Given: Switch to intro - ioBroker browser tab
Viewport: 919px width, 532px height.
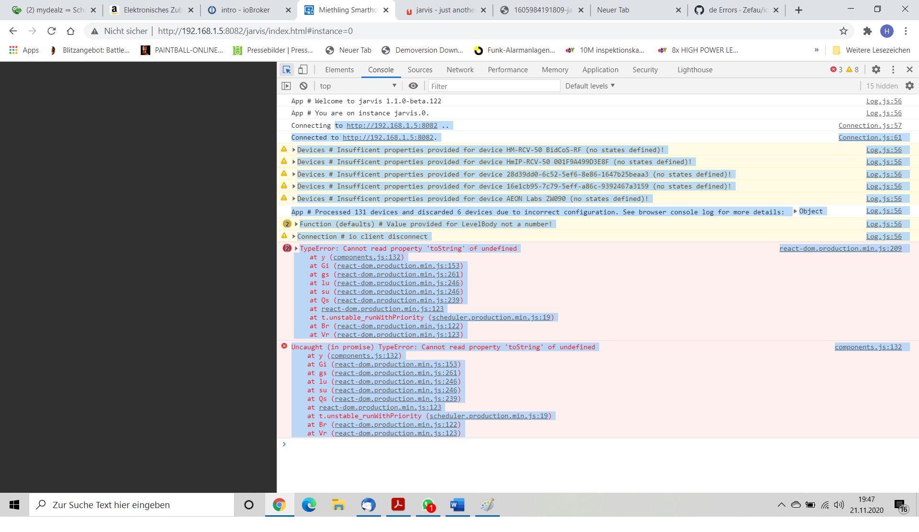Looking at the screenshot, I should pyautogui.click(x=245, y=10).
